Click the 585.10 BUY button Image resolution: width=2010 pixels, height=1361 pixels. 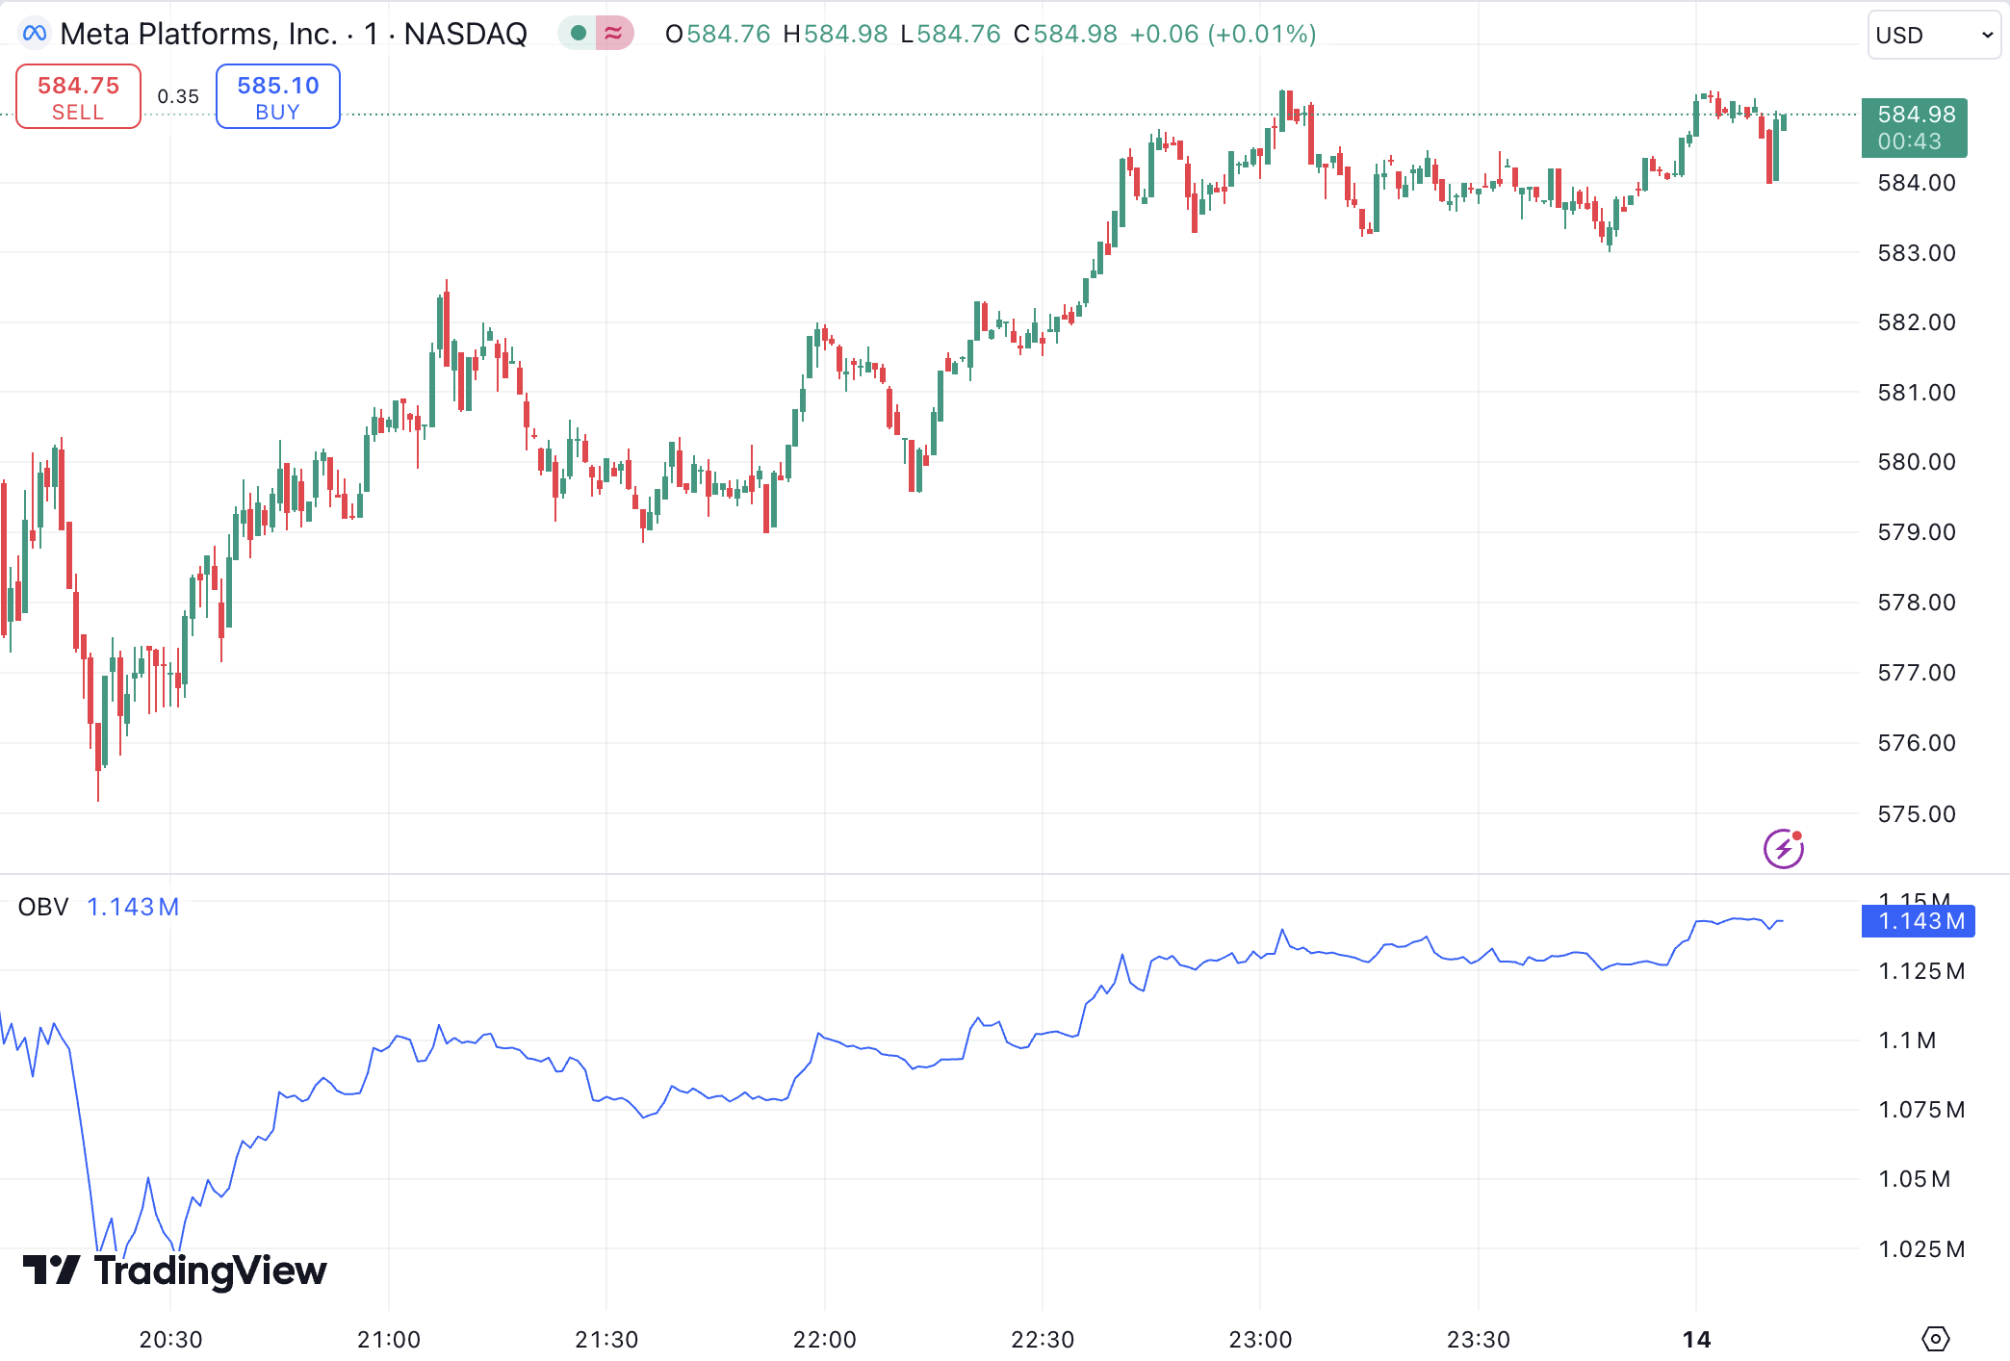tap(278, 96)
